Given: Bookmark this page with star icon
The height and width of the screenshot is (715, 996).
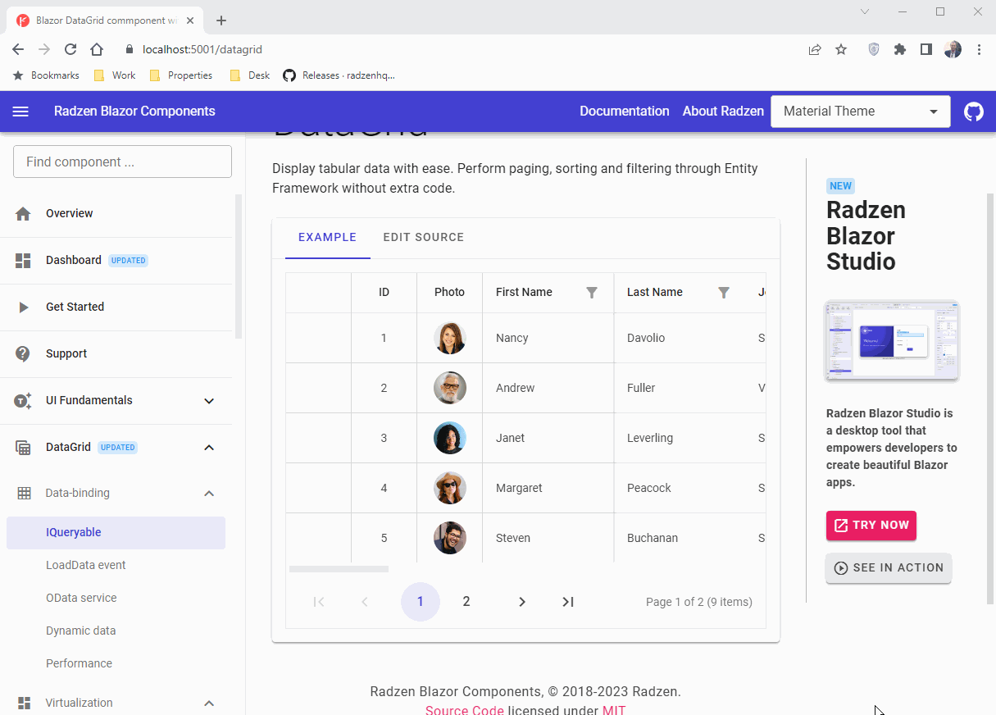Looking at the screenshot, I should tap(841, 49).
